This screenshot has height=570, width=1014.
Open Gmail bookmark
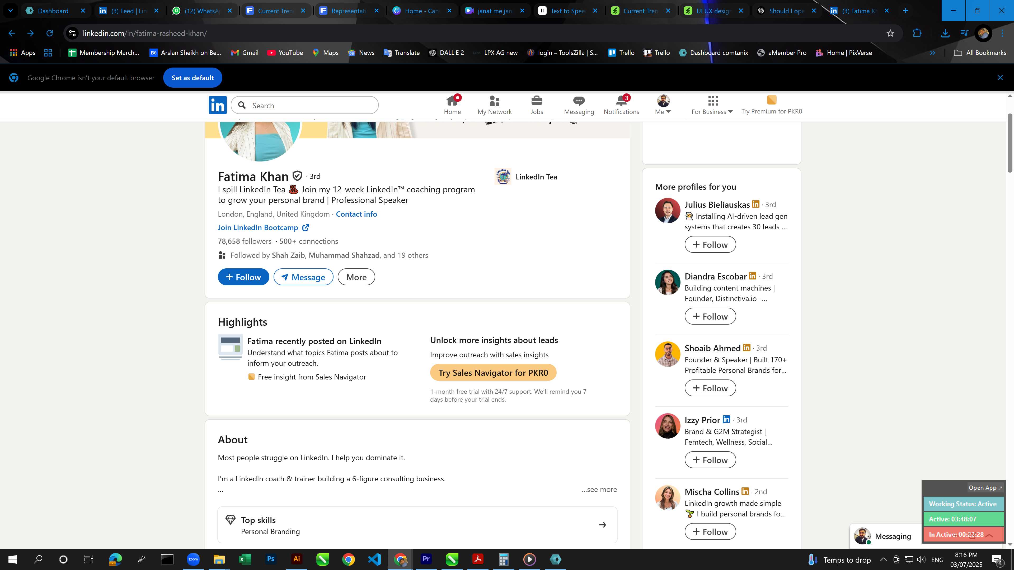click(x=245, y=53)
